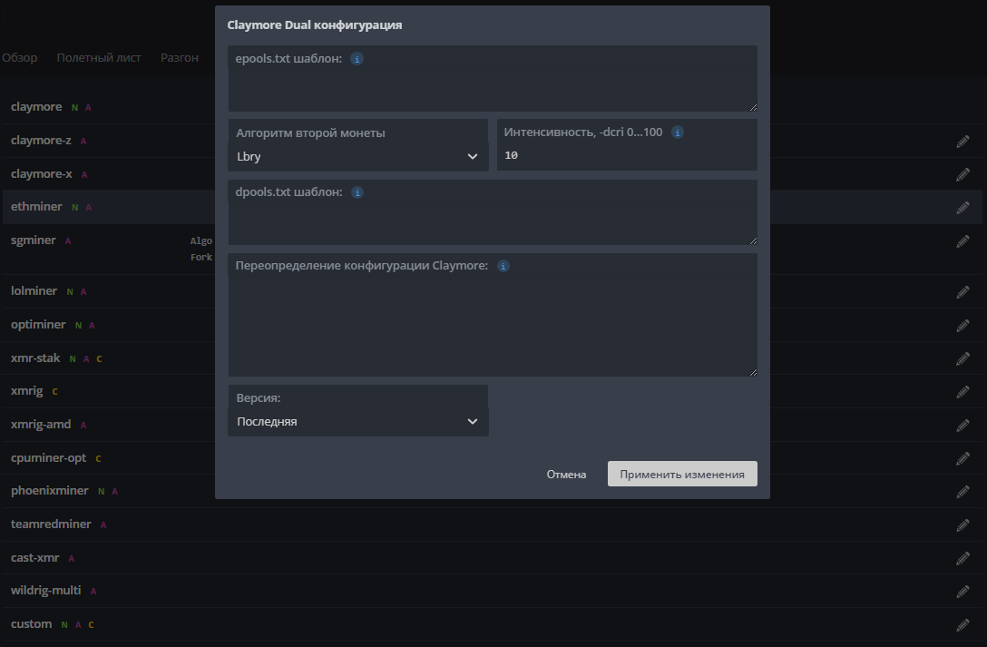Switch to the Полетный лист tab
The width and height of the screenshot is (987, 647).
[x=99, y=57]
